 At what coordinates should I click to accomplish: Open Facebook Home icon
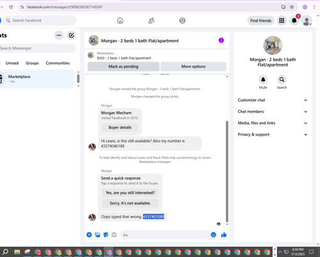click(x=120, y=20)
